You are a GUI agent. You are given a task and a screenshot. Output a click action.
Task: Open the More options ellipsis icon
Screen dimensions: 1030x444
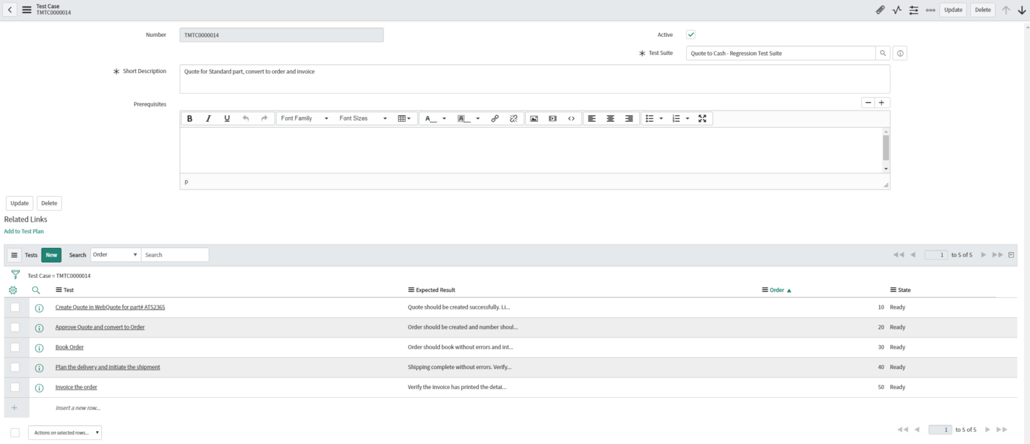tap(931, 9)
